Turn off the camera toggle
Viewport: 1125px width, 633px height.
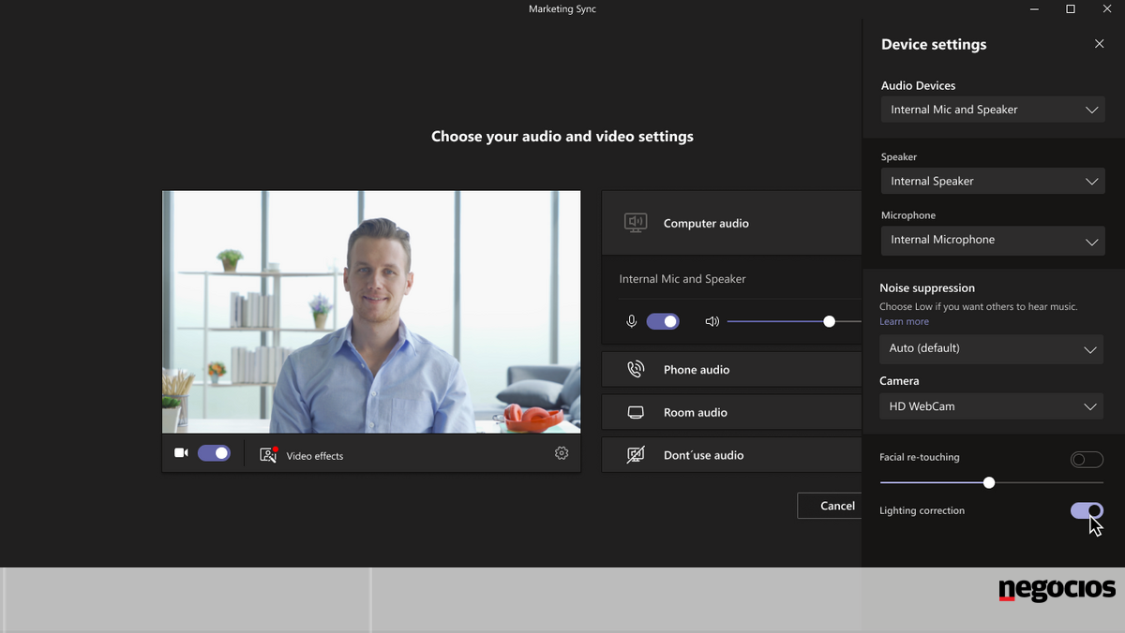(214, 453)
